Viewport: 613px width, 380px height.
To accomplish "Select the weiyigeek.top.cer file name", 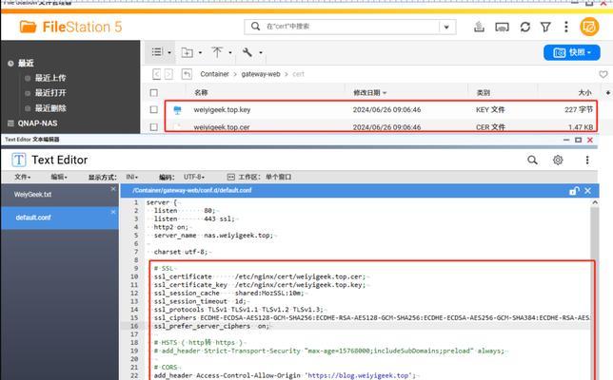I will pos(222,127).
